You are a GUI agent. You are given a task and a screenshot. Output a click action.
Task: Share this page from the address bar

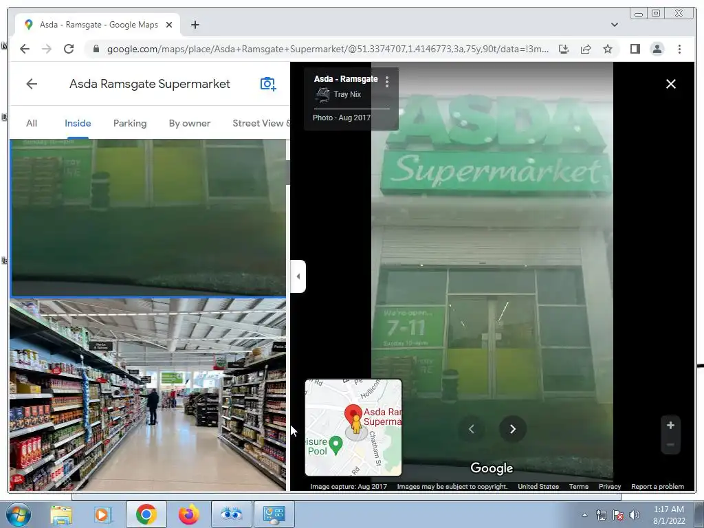pos(586,49)
